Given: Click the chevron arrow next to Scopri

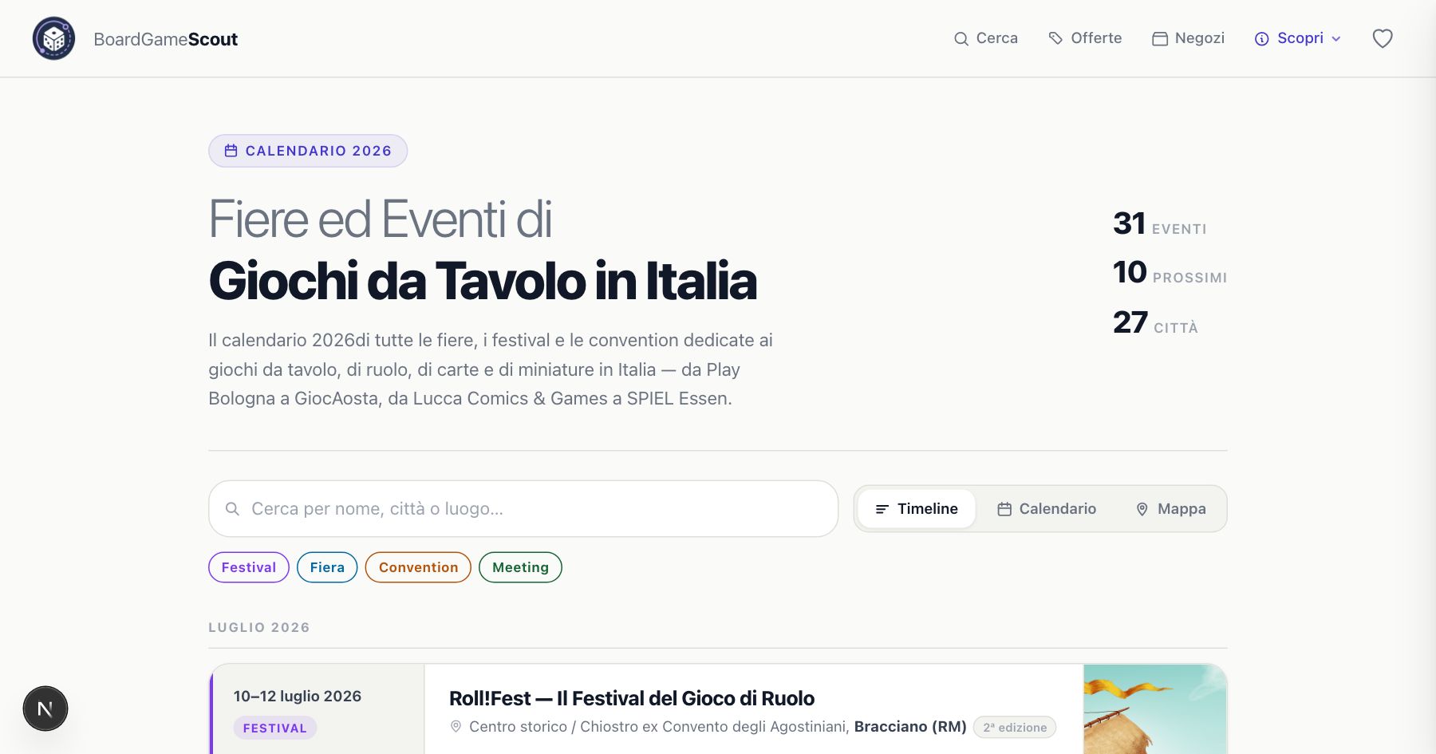Looking at the screenshot, I should [1336, 39].
